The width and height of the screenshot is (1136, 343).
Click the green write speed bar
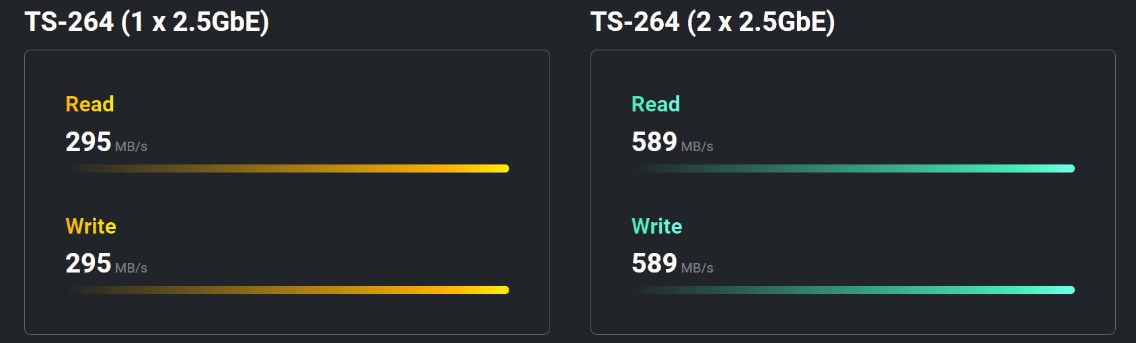click(853, 290)
